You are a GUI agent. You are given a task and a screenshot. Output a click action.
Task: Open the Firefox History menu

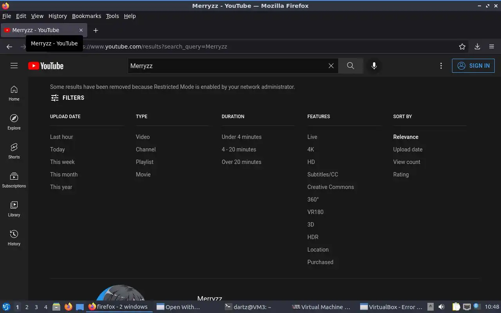tap(58, 16)
